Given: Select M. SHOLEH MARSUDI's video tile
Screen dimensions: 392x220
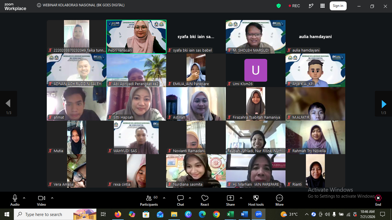Looking at the screenshot, I should (x=256, y=37).
